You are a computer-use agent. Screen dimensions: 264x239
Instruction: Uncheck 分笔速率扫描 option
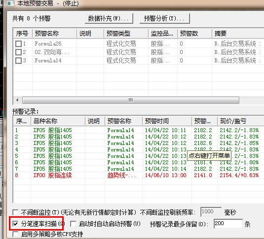click(x=15, y=224)
